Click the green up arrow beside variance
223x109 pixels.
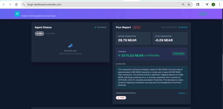coord(119,56)
